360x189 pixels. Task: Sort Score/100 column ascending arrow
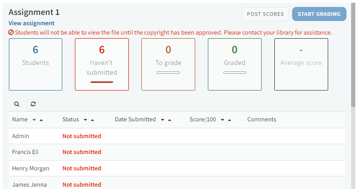click(x=229, y=120)
